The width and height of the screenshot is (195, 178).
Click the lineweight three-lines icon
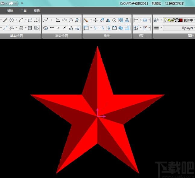pyautogui.click(x=156, y=28)
